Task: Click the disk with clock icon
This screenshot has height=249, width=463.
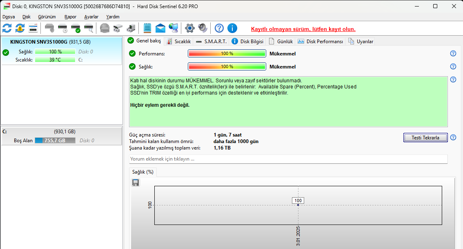Action: (x=62, y=28)
